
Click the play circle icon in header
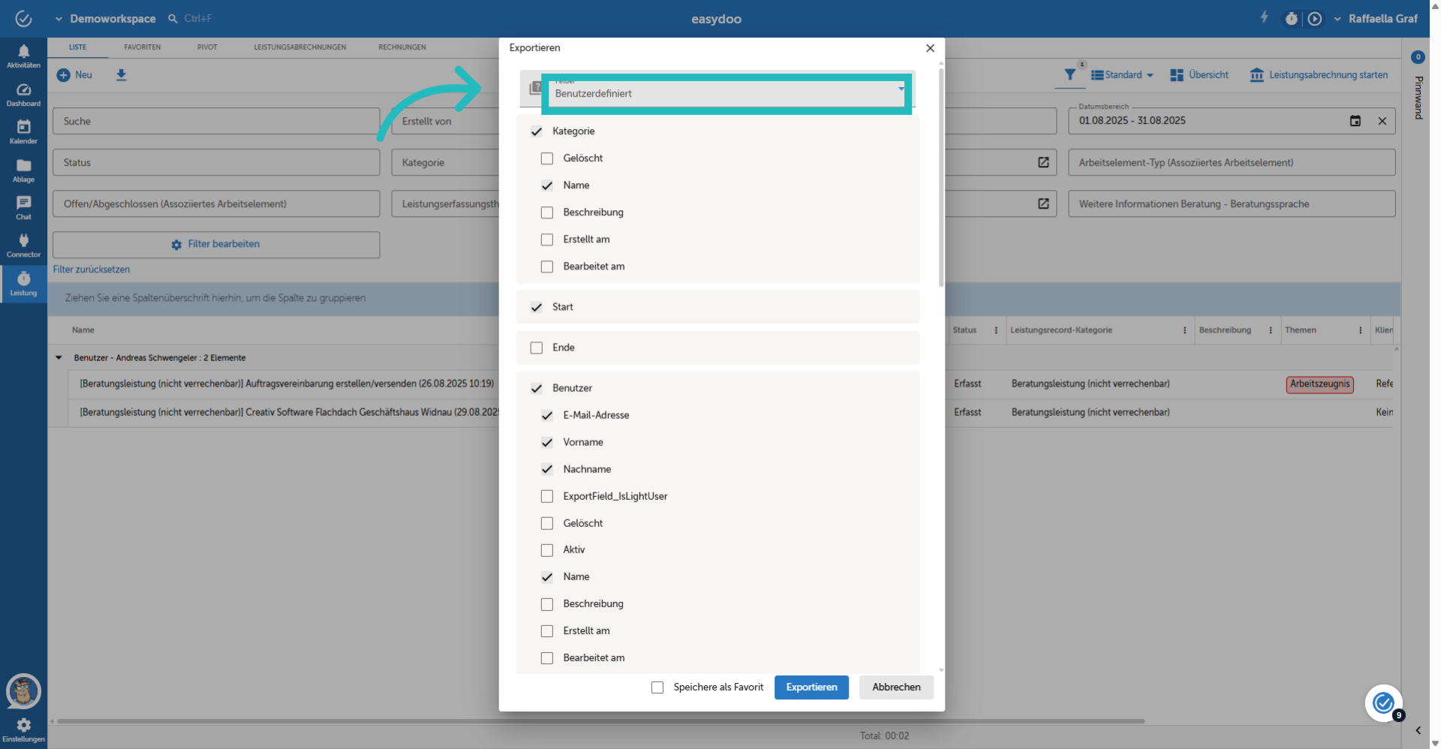pos(1315,19)
